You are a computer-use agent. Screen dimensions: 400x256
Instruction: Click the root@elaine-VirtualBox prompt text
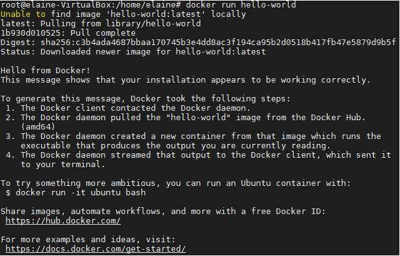(x=91, y=4)
